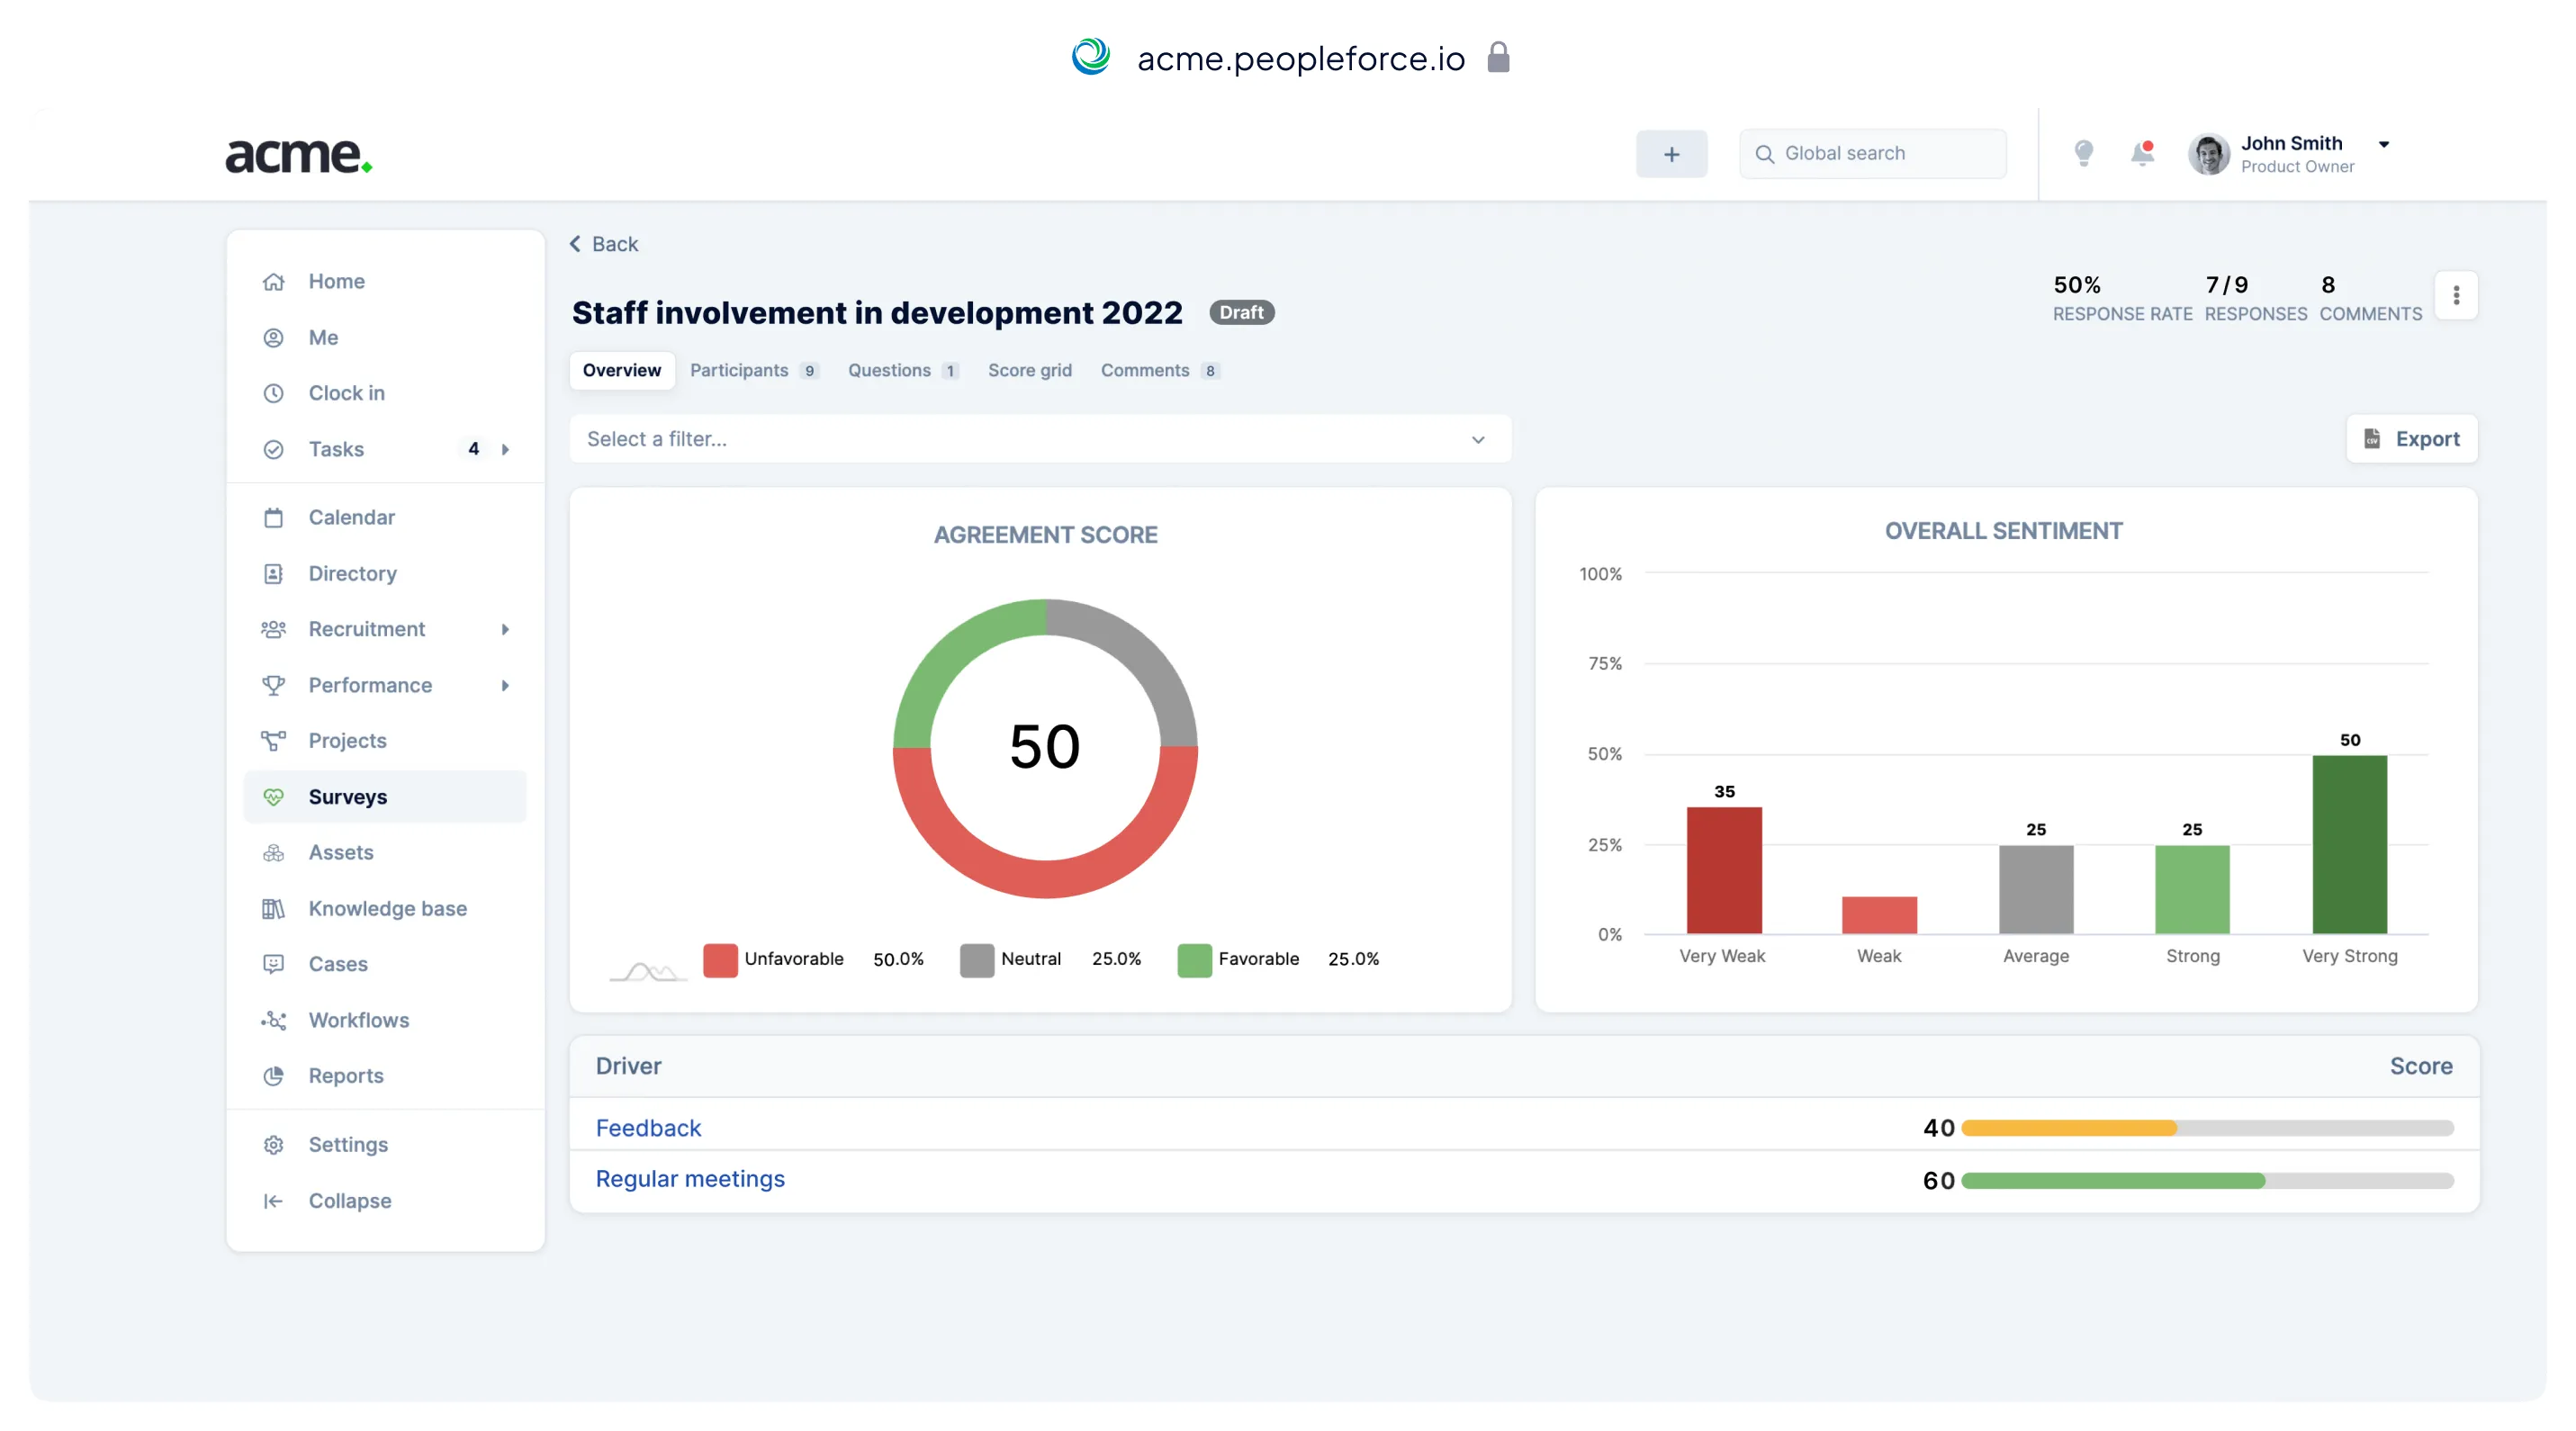The image size is (2576, 1431).
Task: Click the lightbulb tips icon
Action: point(2083,153)
